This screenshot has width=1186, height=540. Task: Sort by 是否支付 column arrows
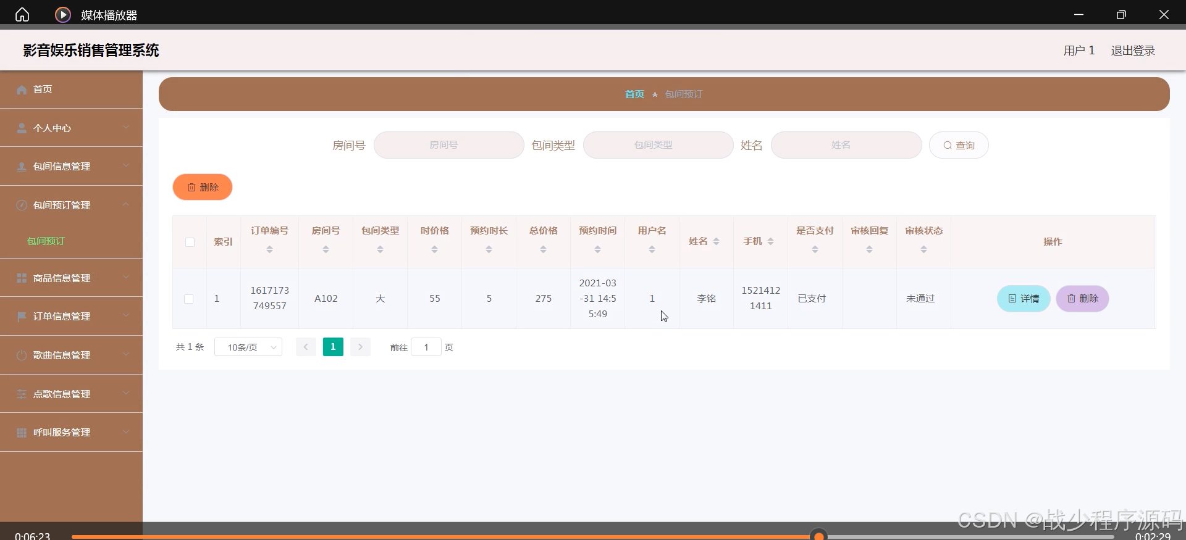815,249
